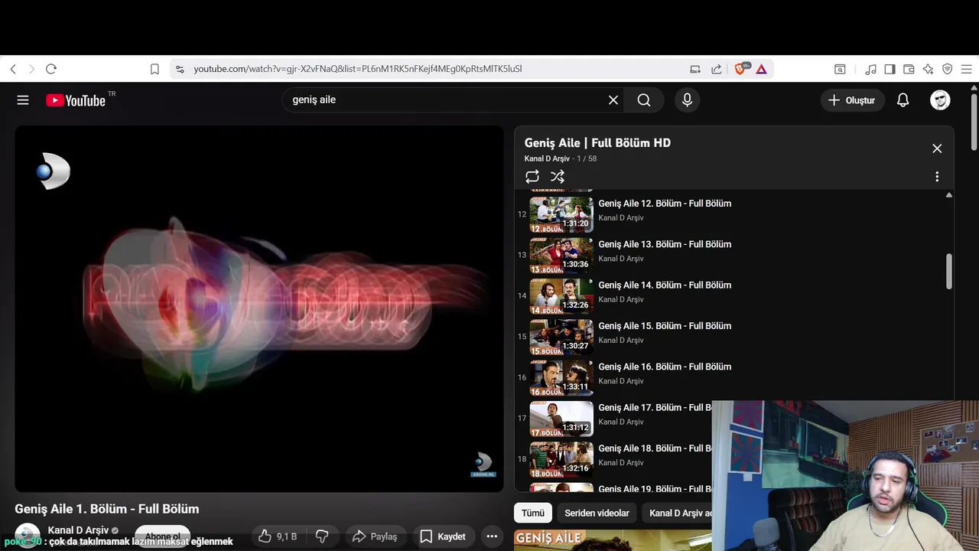Open site settings icon in address bar
Image resolution: width=979 pixels, height=551 pixels.
coord(180,69)
